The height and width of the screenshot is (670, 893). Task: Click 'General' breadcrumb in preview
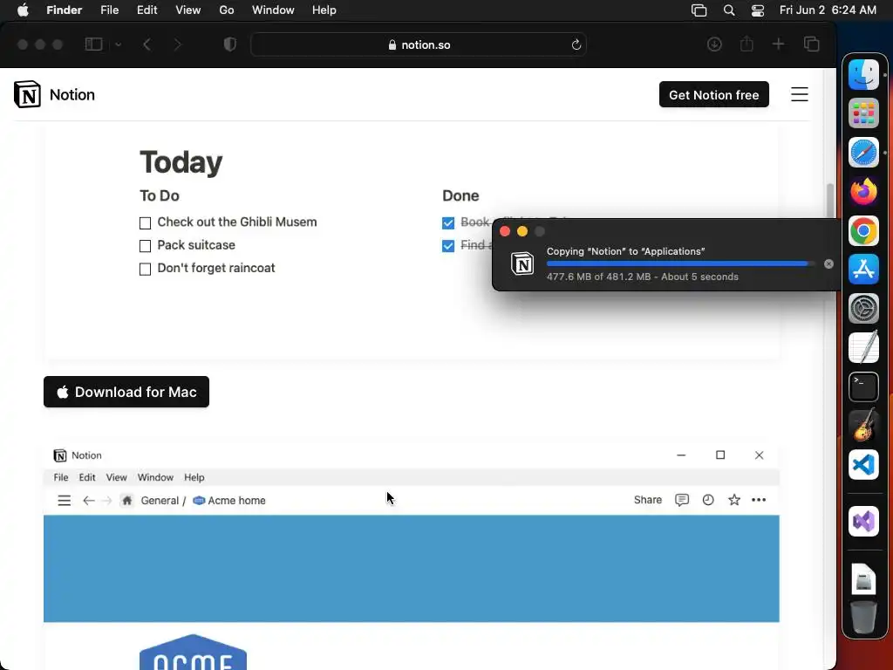[x=160, y=500]
